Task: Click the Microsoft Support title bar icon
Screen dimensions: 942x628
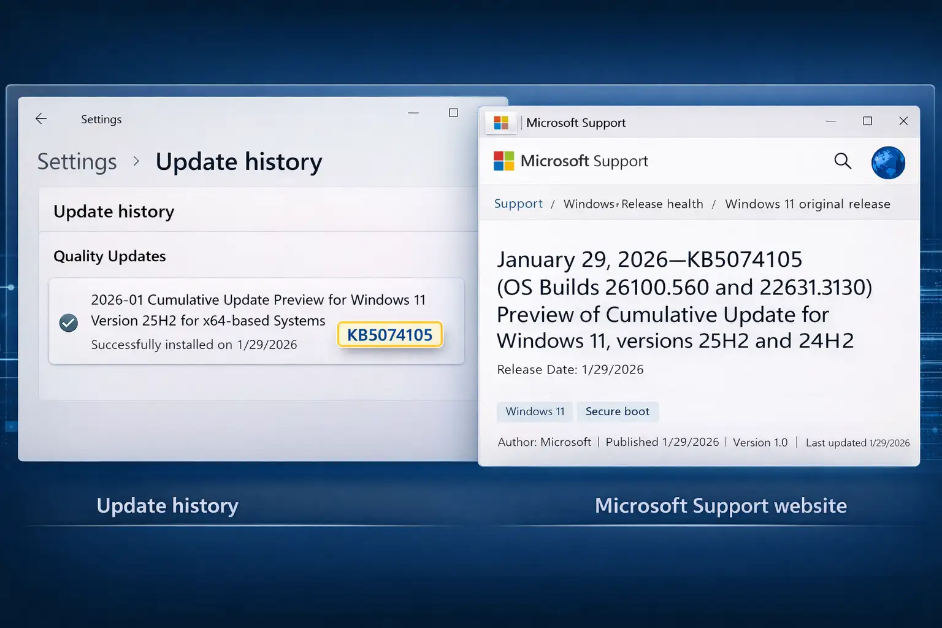Action: pos(500,122)
